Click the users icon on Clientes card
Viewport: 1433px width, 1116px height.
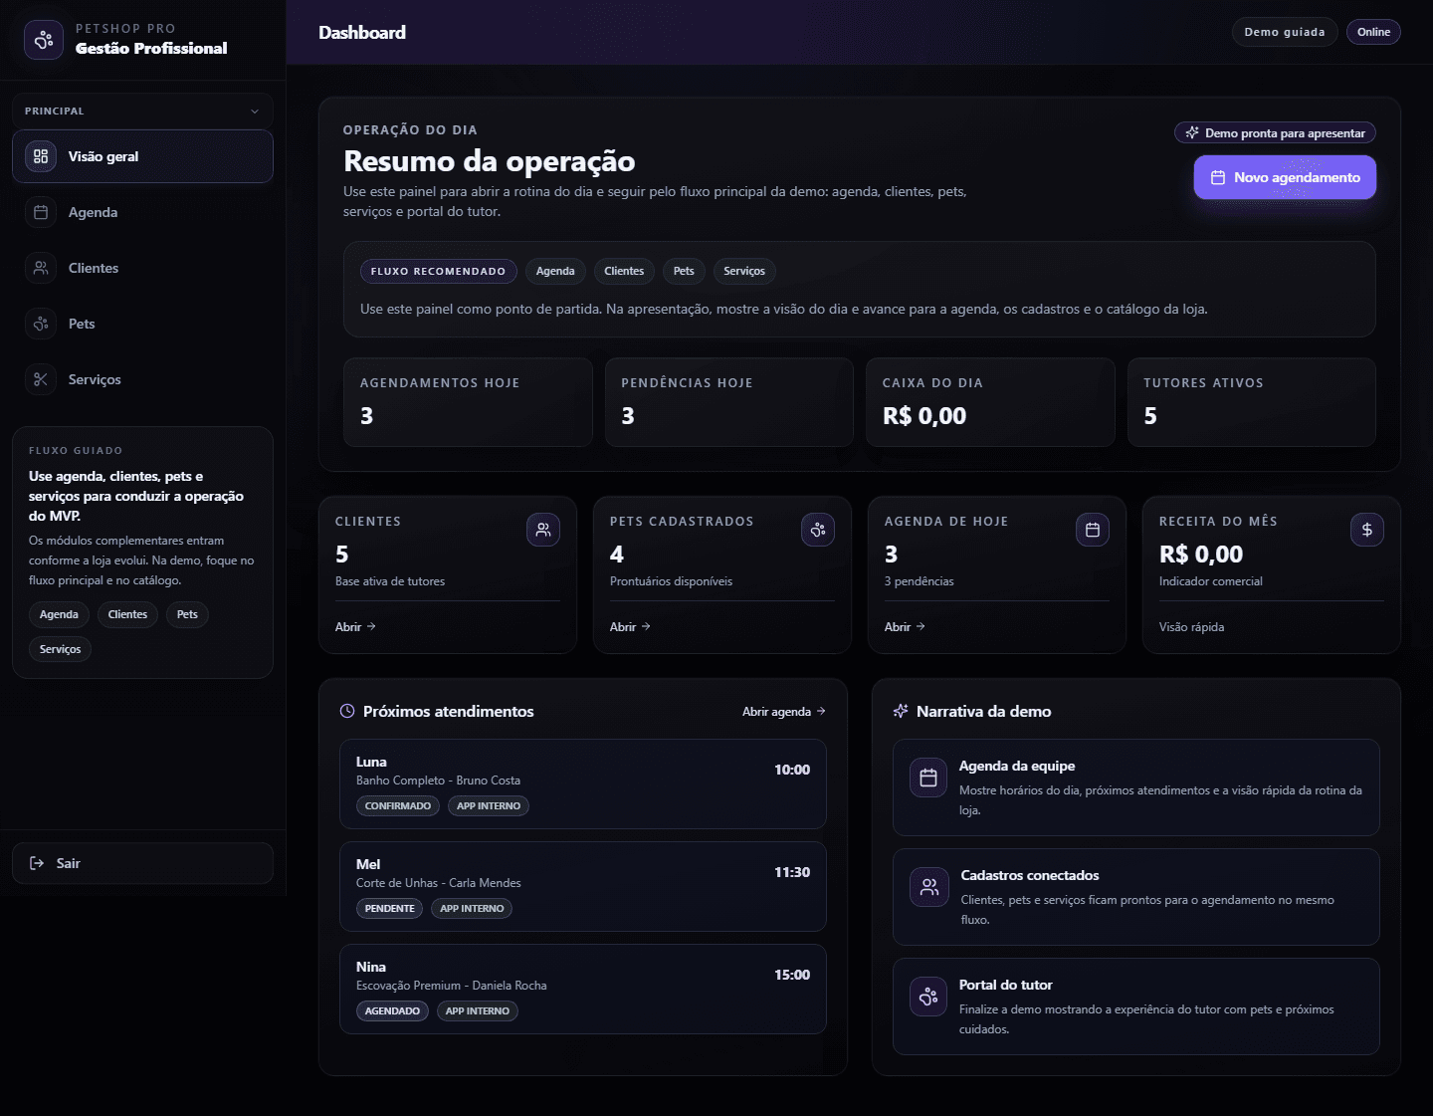pos(543,530)
